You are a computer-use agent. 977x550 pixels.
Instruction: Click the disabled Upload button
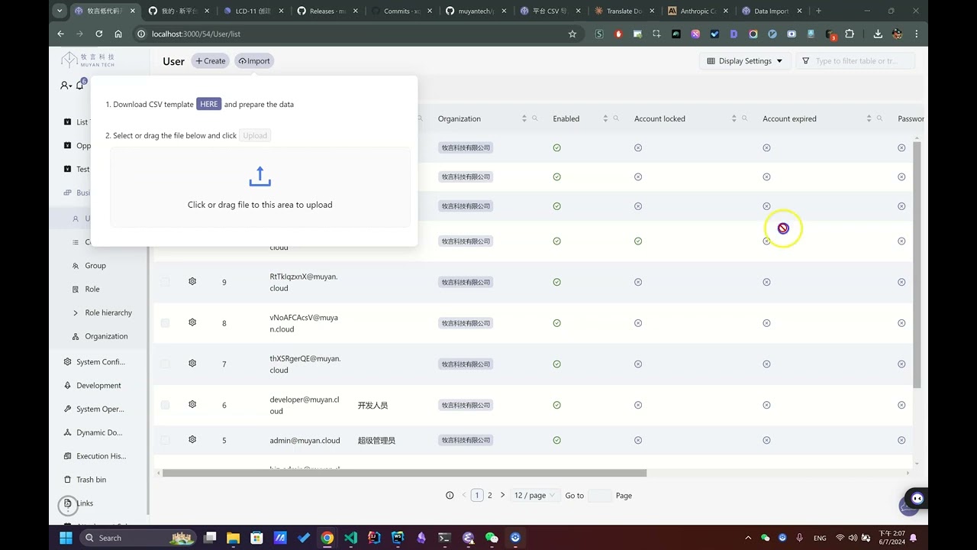click(255, 135)
